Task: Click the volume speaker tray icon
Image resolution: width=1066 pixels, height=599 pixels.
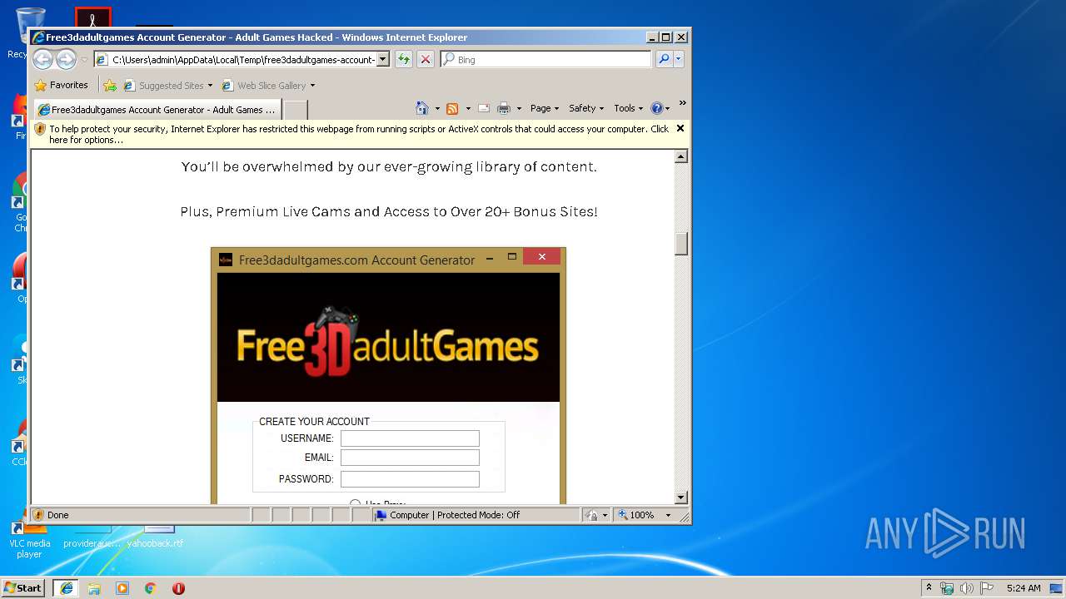Action: [x=967, y=588]
